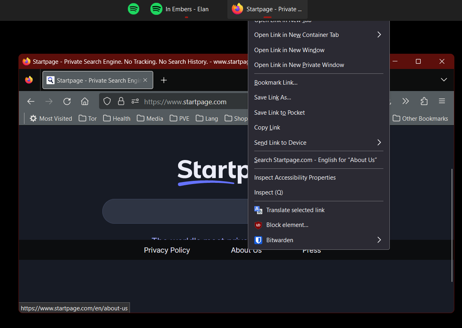Open a new tab with plus icon

(164, 80)
